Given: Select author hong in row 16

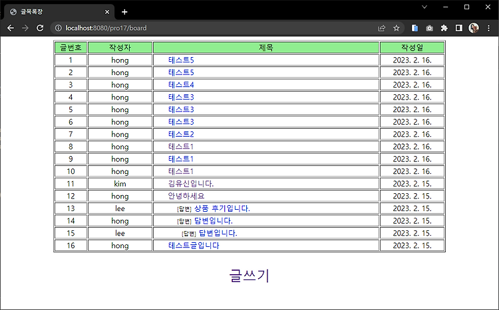Looking at the screenshot, I should (120, 246).
